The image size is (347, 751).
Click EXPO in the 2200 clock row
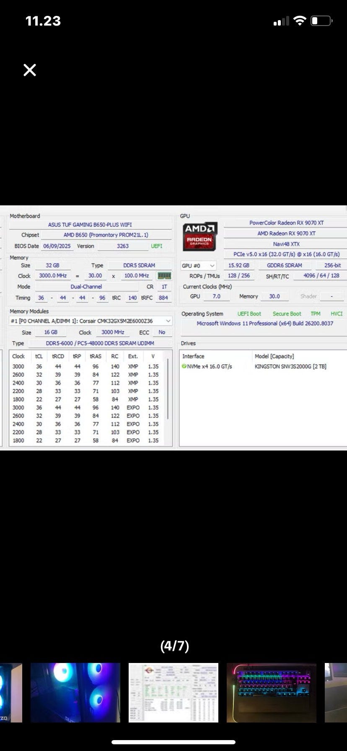point(133,432)
